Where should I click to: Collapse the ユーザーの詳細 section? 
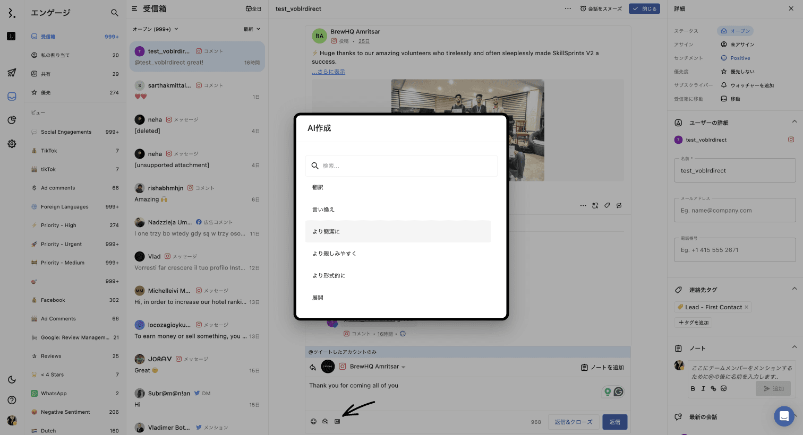click(x=794, y=122)
